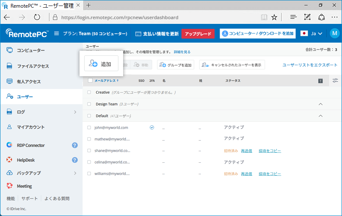Collapse the Default group
The width and height of the screenshot is (342, 216).
pyautogui.click(x=320, y=116)
